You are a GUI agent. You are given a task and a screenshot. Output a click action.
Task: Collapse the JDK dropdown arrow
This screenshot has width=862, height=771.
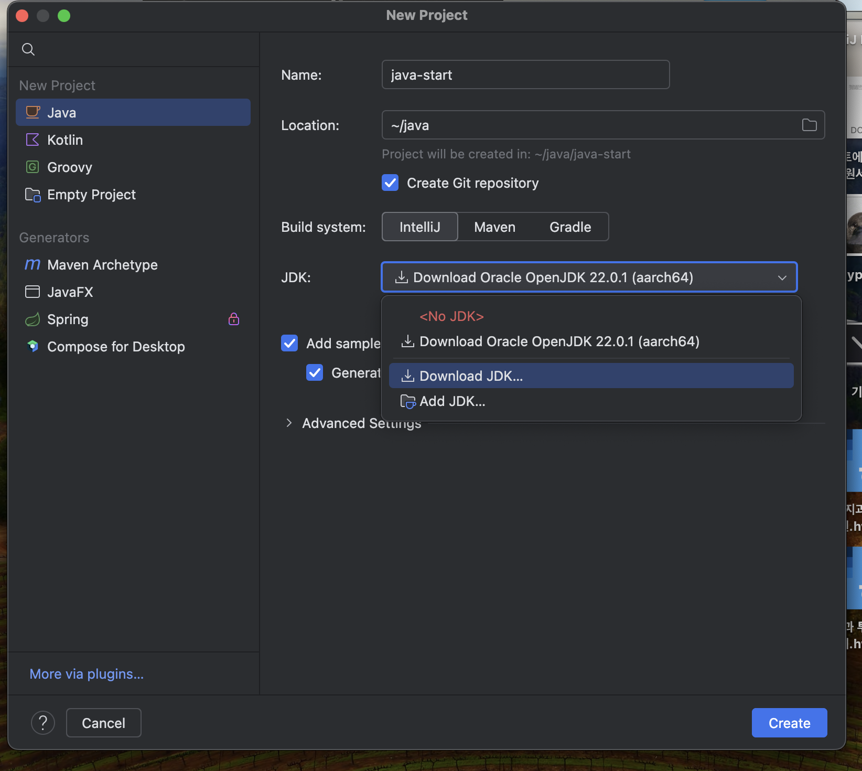(782, 277)
